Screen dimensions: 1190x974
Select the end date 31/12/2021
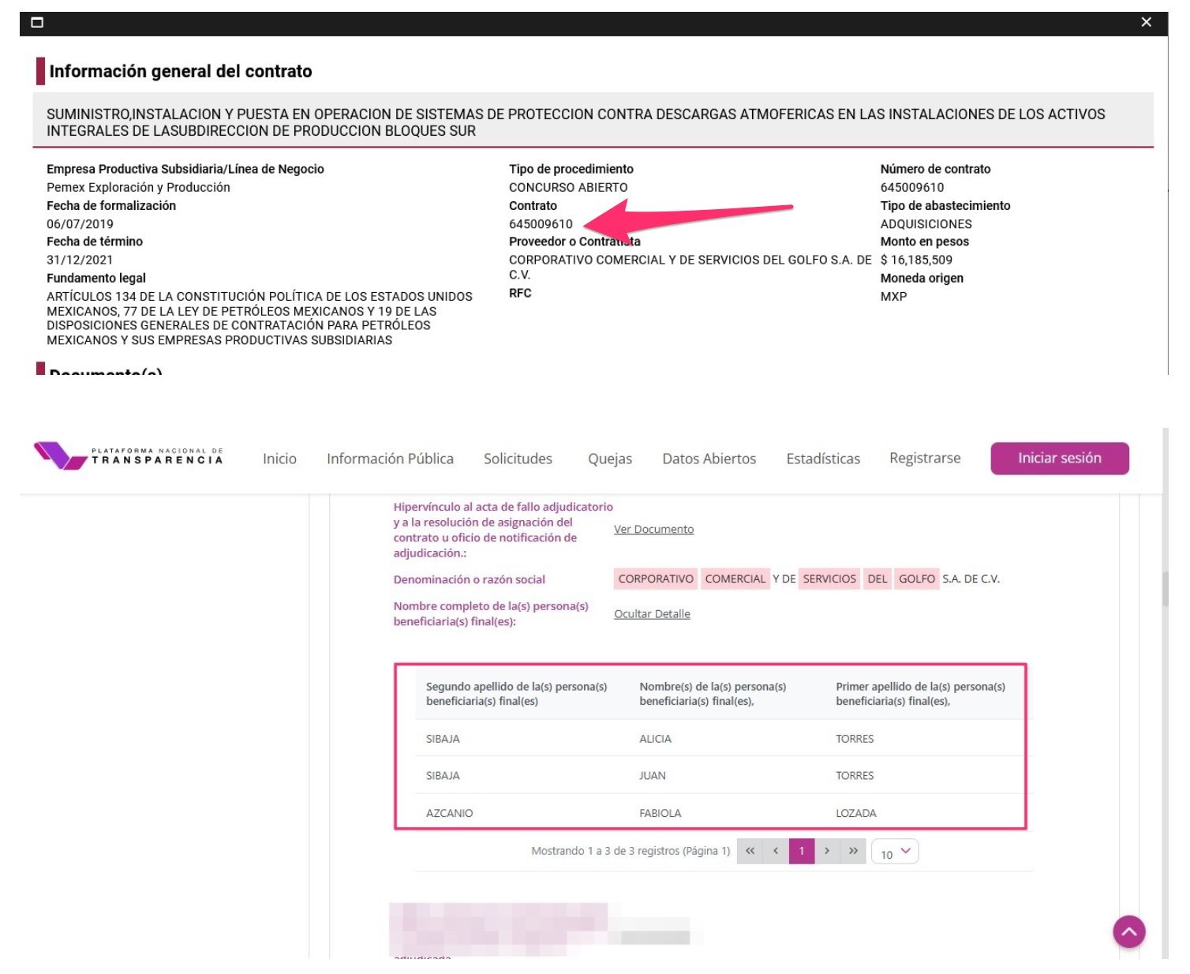click(80, 260)
